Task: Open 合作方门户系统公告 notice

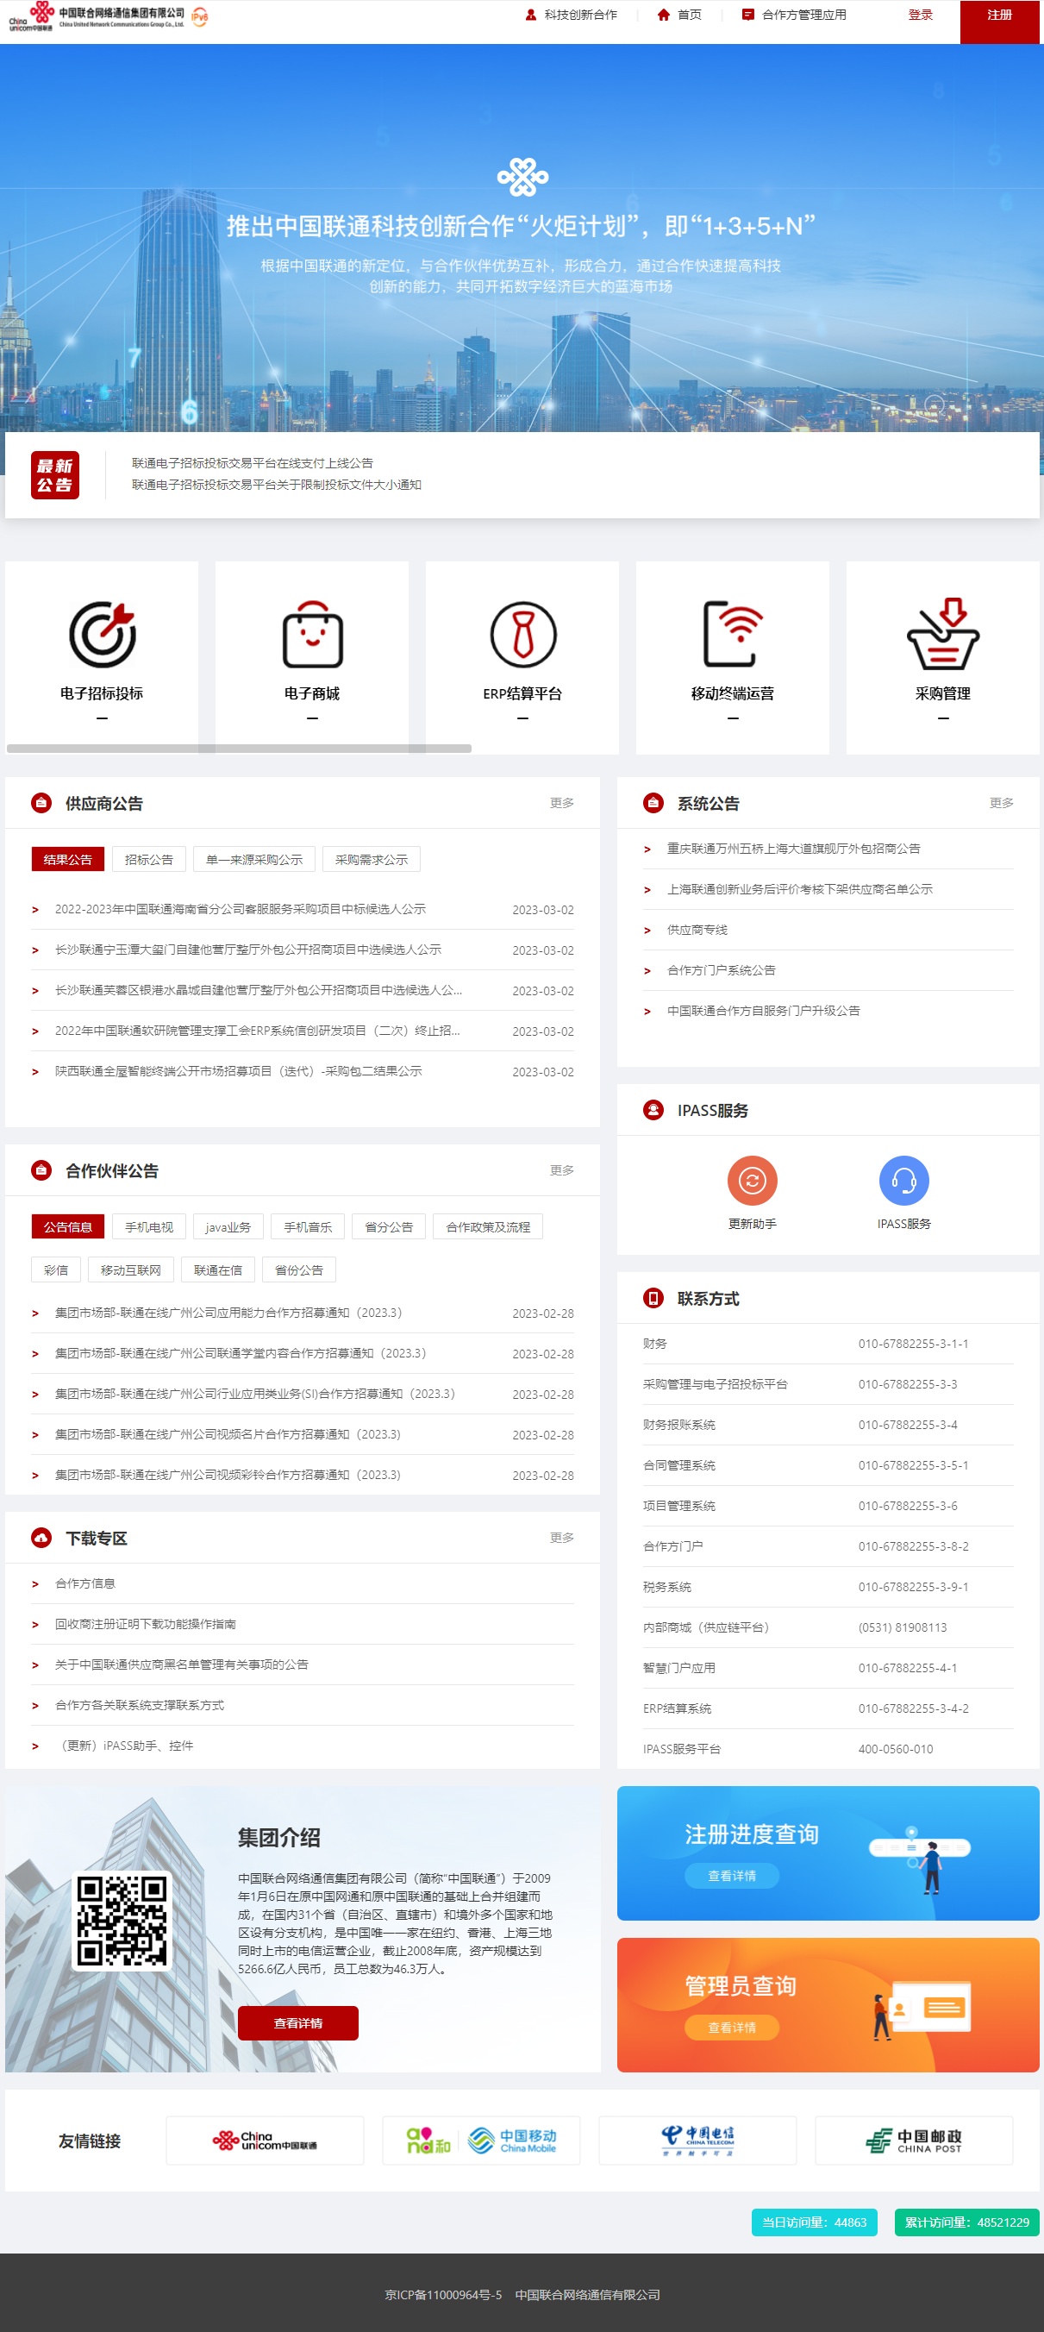Action: tap(721, 970)
